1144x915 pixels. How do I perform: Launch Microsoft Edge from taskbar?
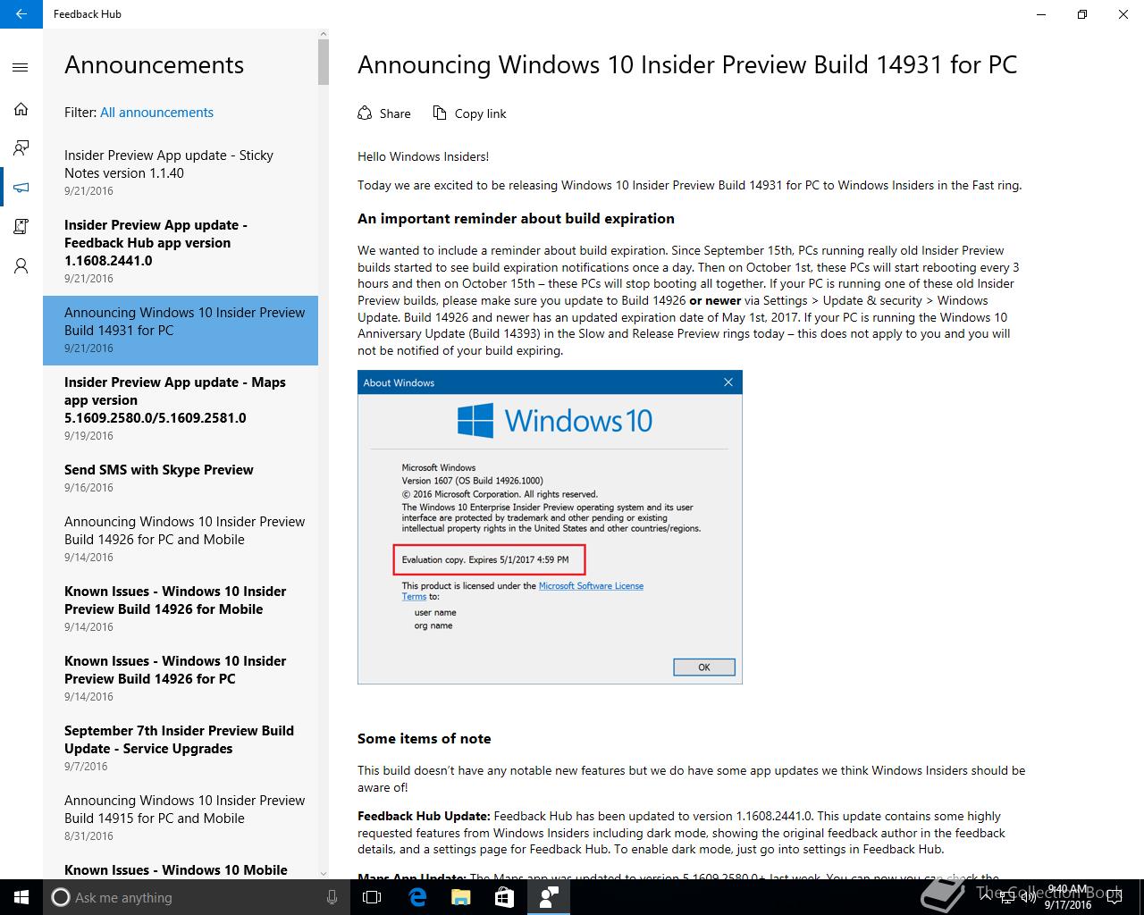416,897
